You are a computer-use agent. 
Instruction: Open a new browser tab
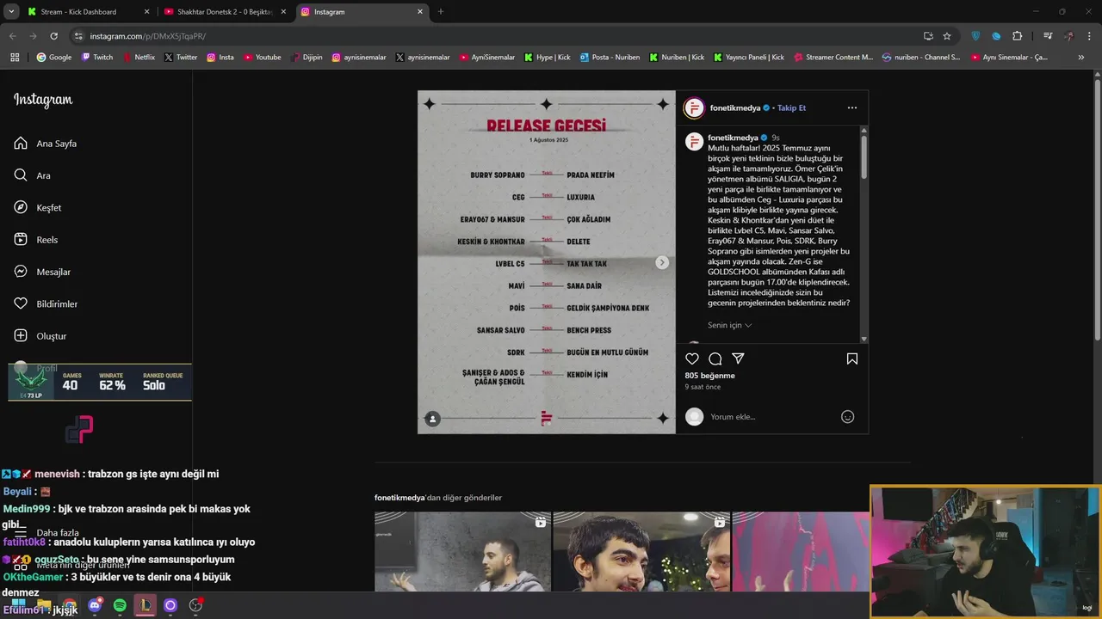pos(441,12)
